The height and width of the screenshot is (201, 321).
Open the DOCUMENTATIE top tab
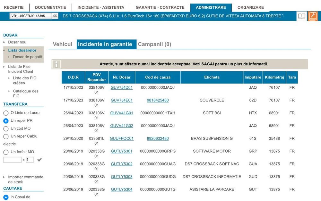(x=51, y=8)
